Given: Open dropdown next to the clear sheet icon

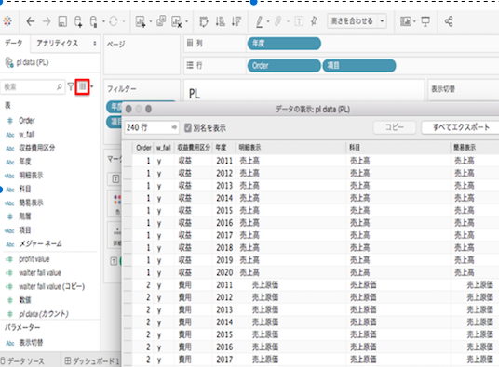Looking at the screenshot, I should tap(187, 22).
